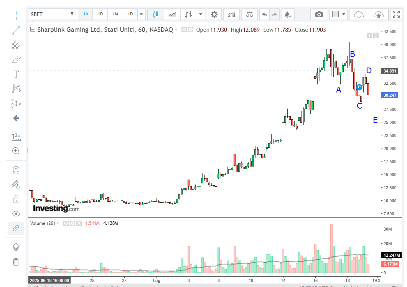This screenshot has height=287, width=407.
Task: Open the compare symbols scales icon
Action: point(249,14)
